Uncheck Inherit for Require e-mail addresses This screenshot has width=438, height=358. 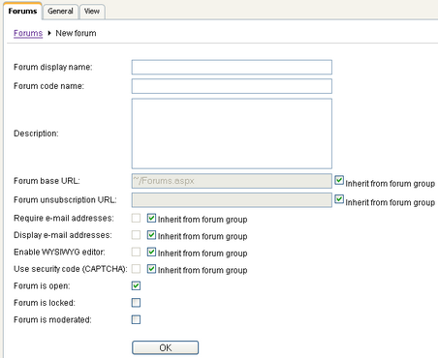pos(151,219)
